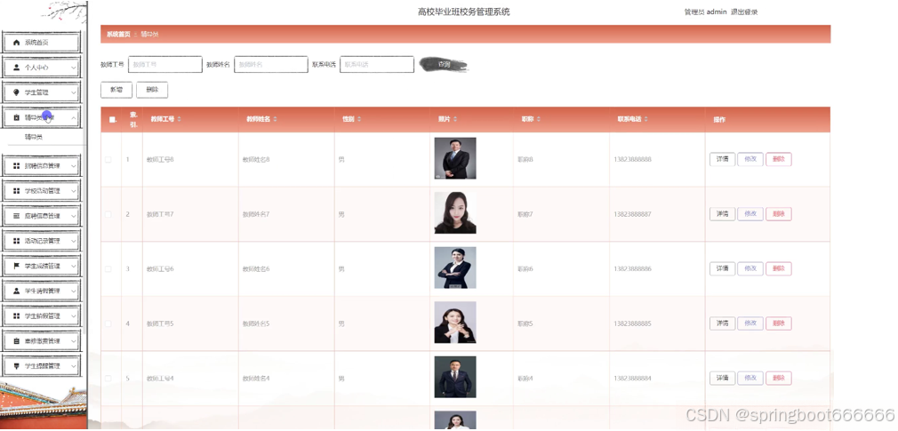Open the 辅导员 submenu item

(x=33, y=138)
